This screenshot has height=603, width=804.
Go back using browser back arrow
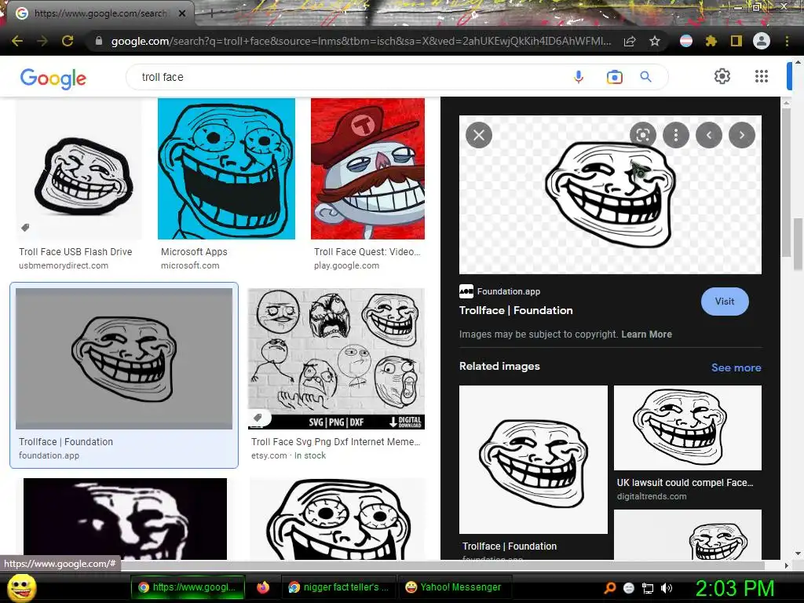pyautogui.click(x=17, y=41)
